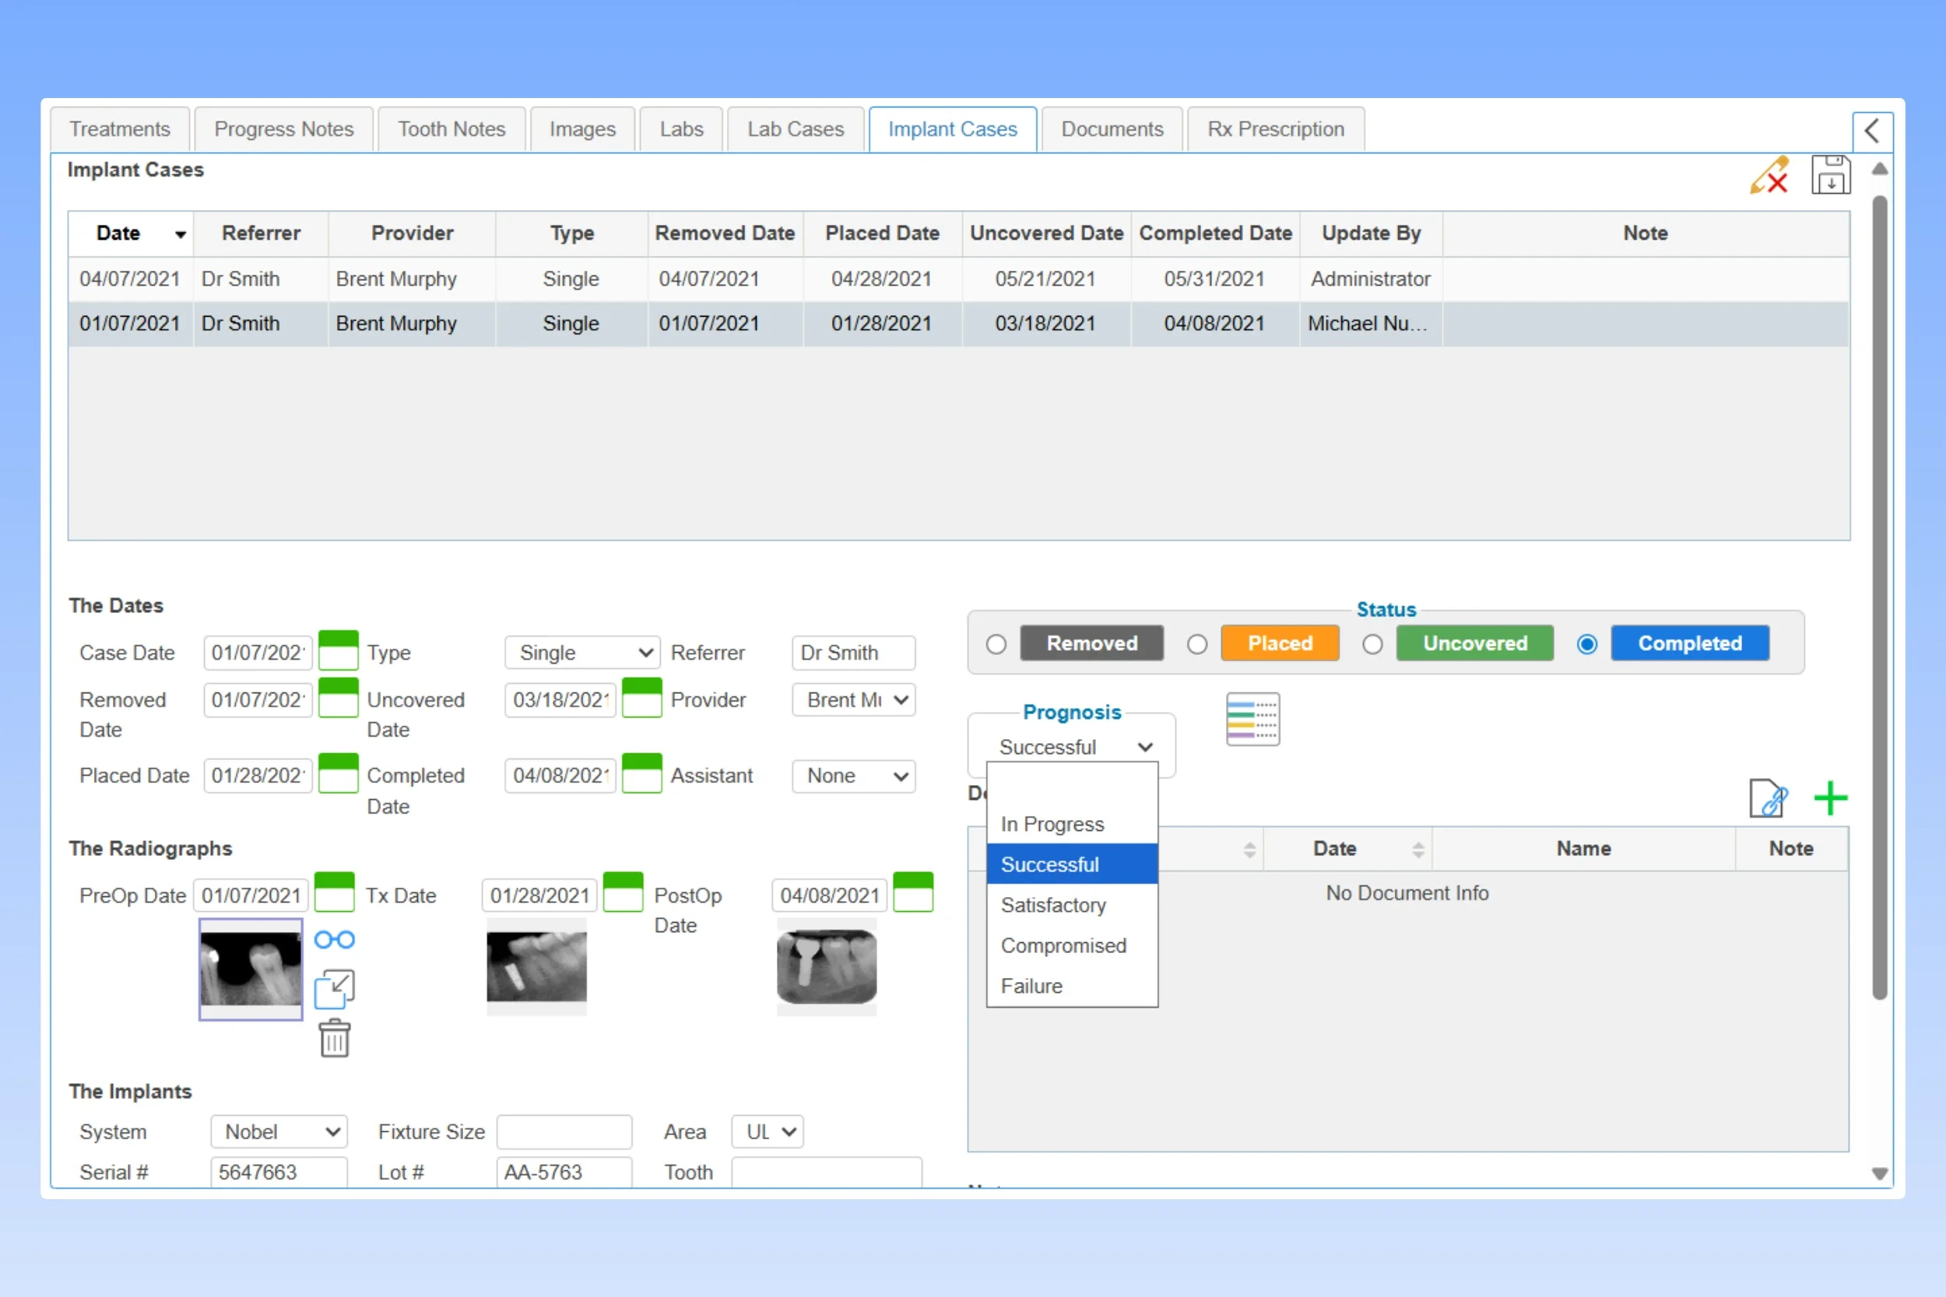Screen dimensions: 1946x1297
Task: Save the implant case with the floppy disk icon
Action: coord(1832,174)
